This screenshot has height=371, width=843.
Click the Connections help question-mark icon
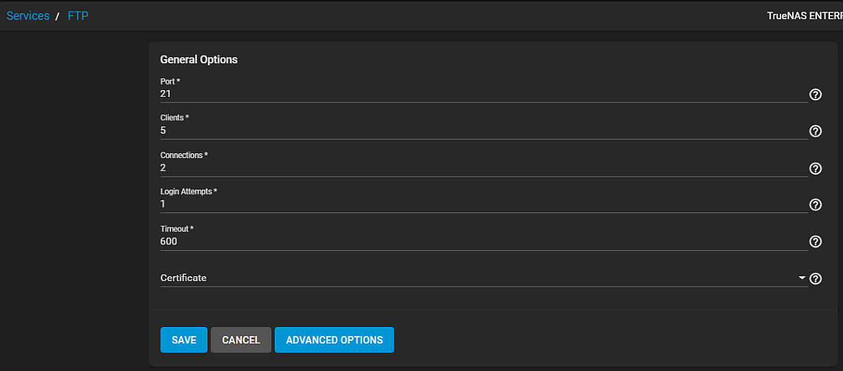[816, 168]
